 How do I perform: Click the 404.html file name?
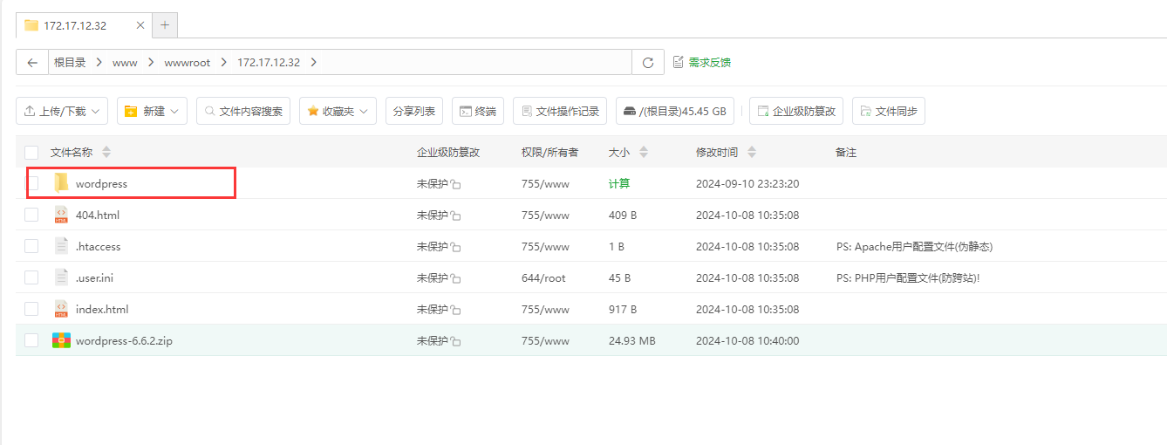click(98, 215)
